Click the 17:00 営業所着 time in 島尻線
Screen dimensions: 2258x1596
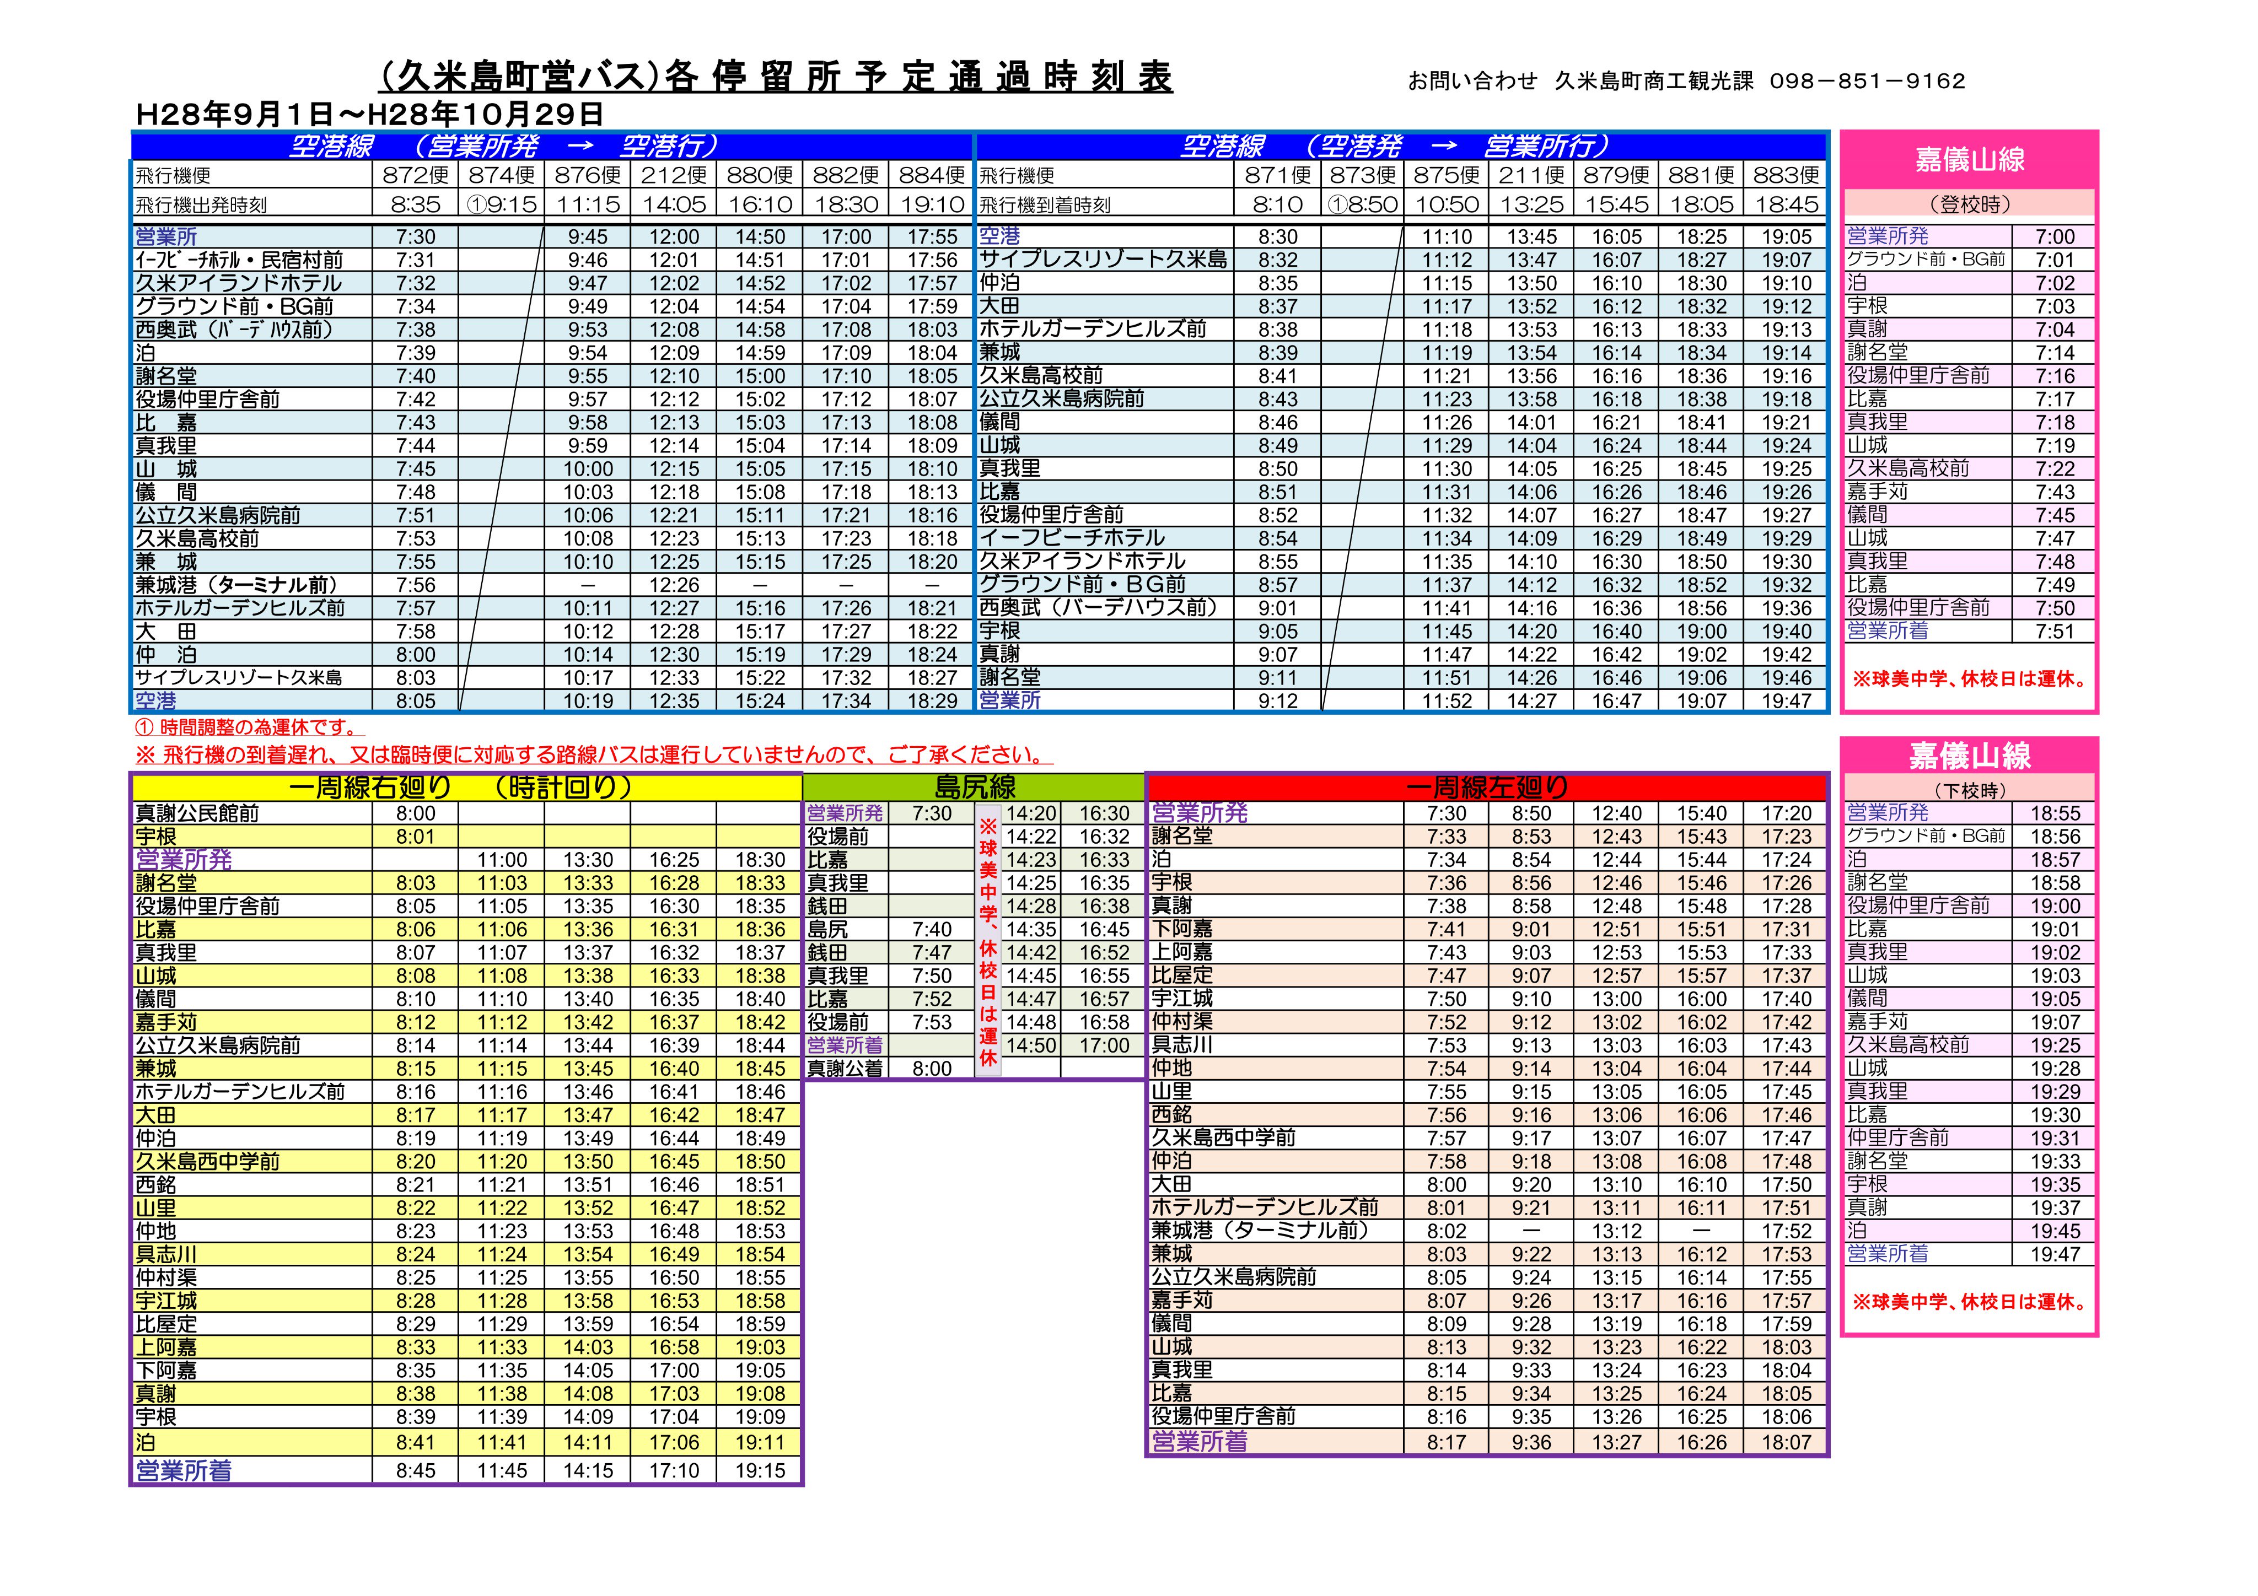(x=1104, y=1045)
